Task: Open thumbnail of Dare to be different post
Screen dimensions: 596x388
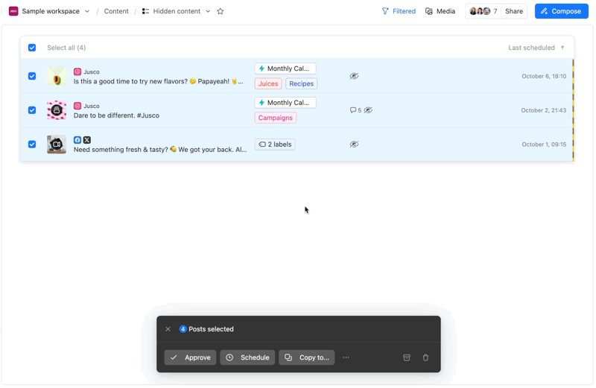Action: pos(57,110)
